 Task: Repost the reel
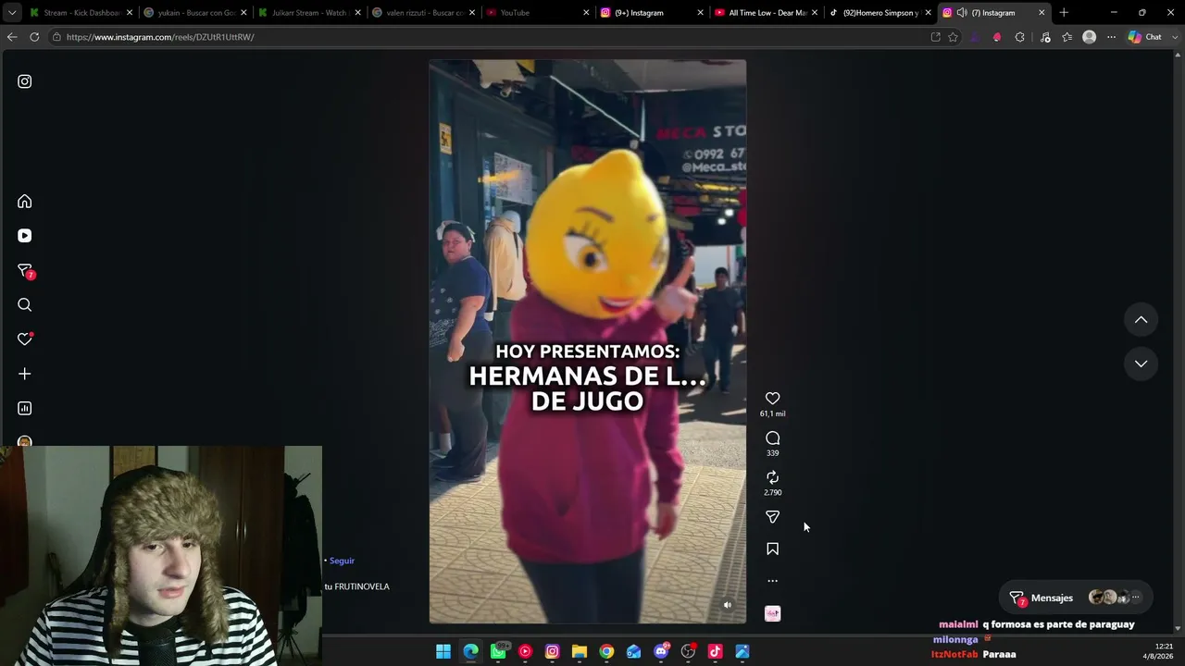click(773, 477)
